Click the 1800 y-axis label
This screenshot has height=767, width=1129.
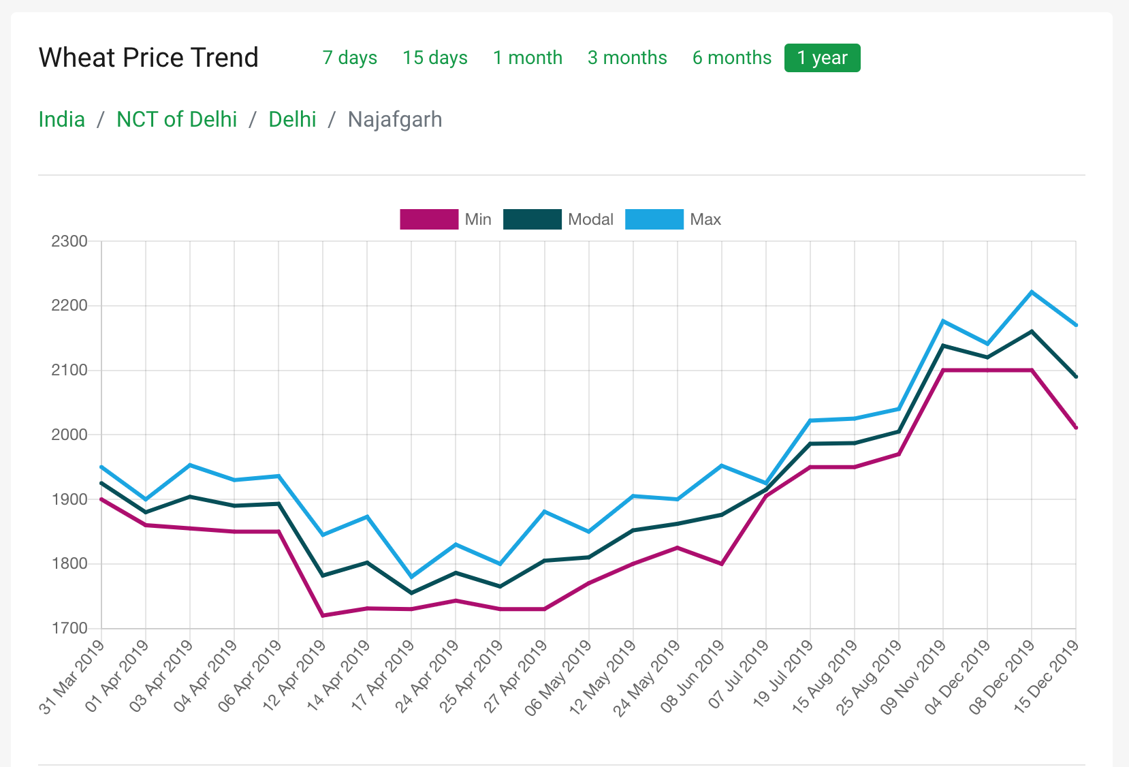pyautogui.click(x=69, y=564)
